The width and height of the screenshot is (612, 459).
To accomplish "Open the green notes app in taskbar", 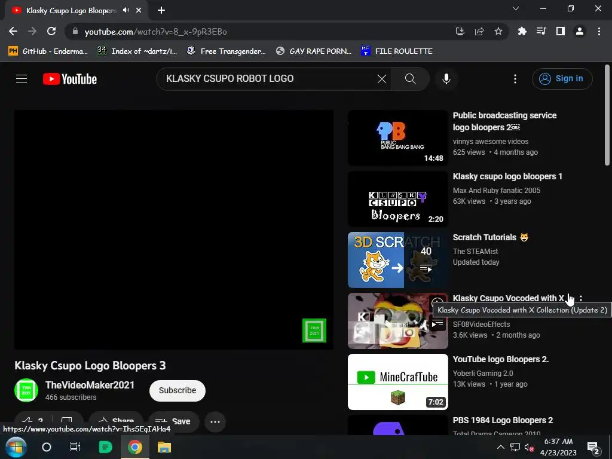I will (x=105, y=447).
